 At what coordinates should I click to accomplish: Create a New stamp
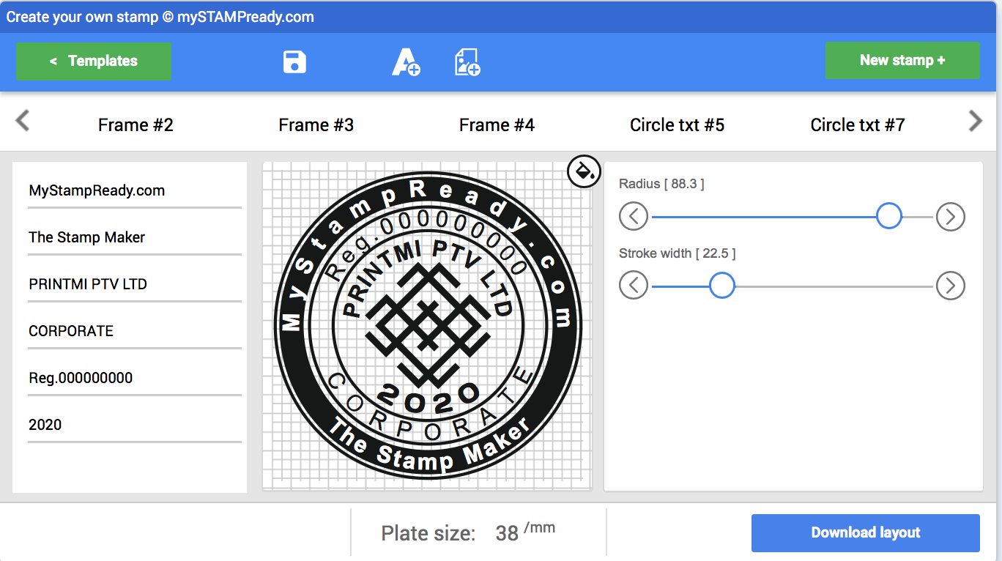tap(902, 60)
